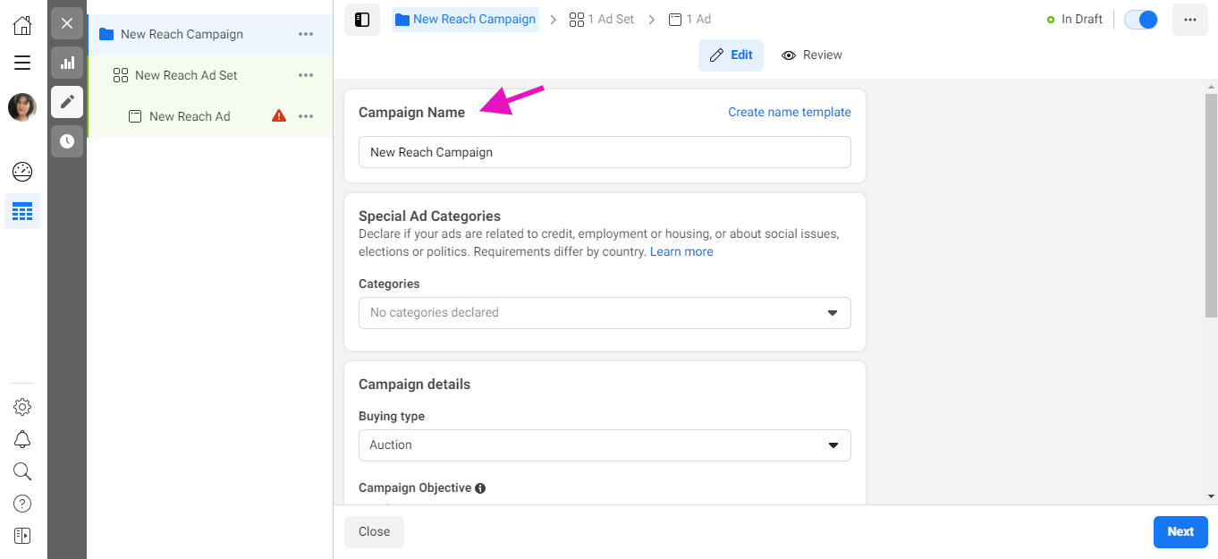Open the notifications bell
1218x559 pixels.
click(x=22, y=439)
